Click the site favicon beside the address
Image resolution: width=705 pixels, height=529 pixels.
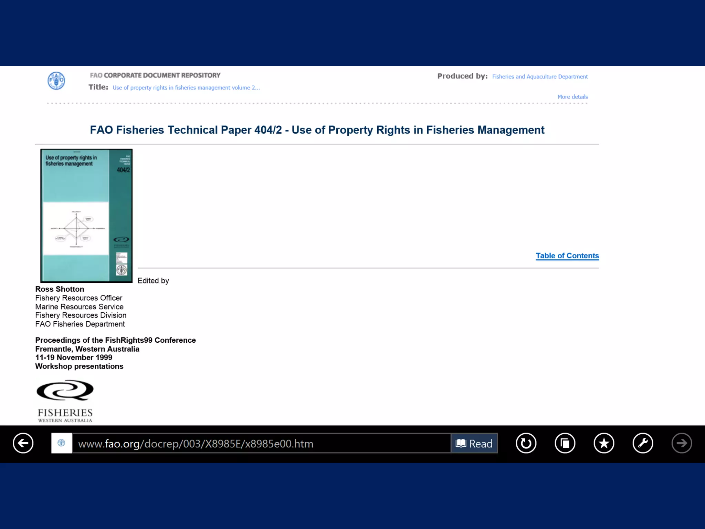point(62,443)
